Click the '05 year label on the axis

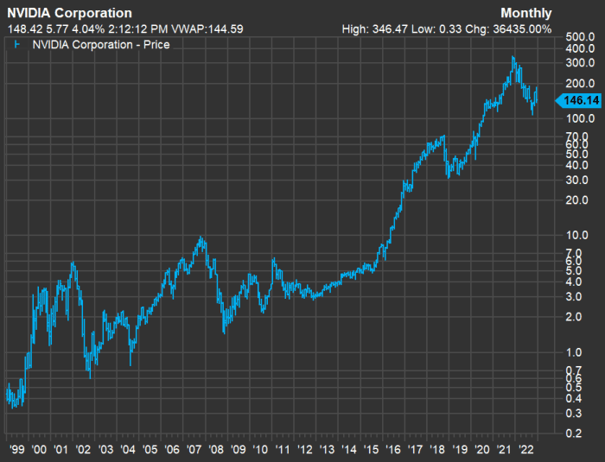click(150, 449)
